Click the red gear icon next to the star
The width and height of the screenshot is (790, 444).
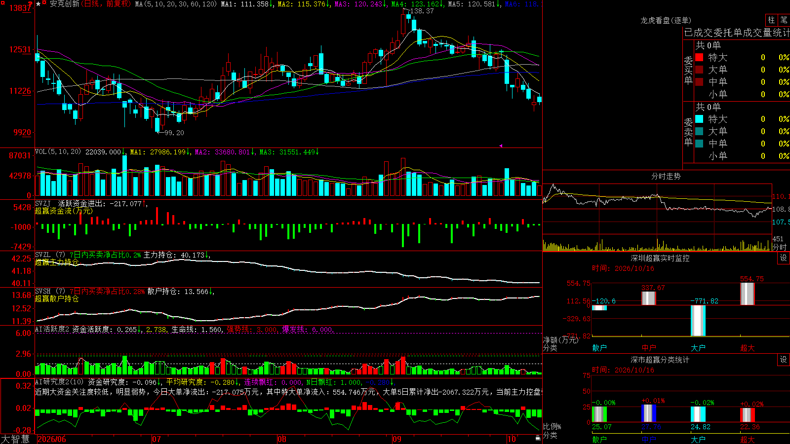44,3
